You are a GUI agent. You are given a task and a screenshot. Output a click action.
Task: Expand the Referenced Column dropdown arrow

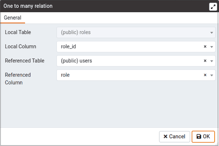[x=212, y=75]
